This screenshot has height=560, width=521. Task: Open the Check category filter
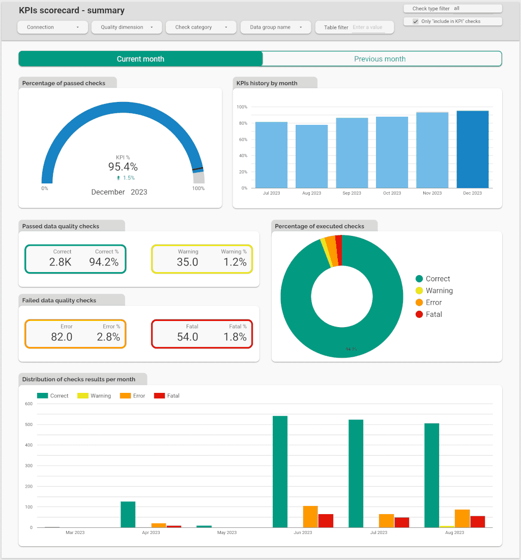(201, 27)
